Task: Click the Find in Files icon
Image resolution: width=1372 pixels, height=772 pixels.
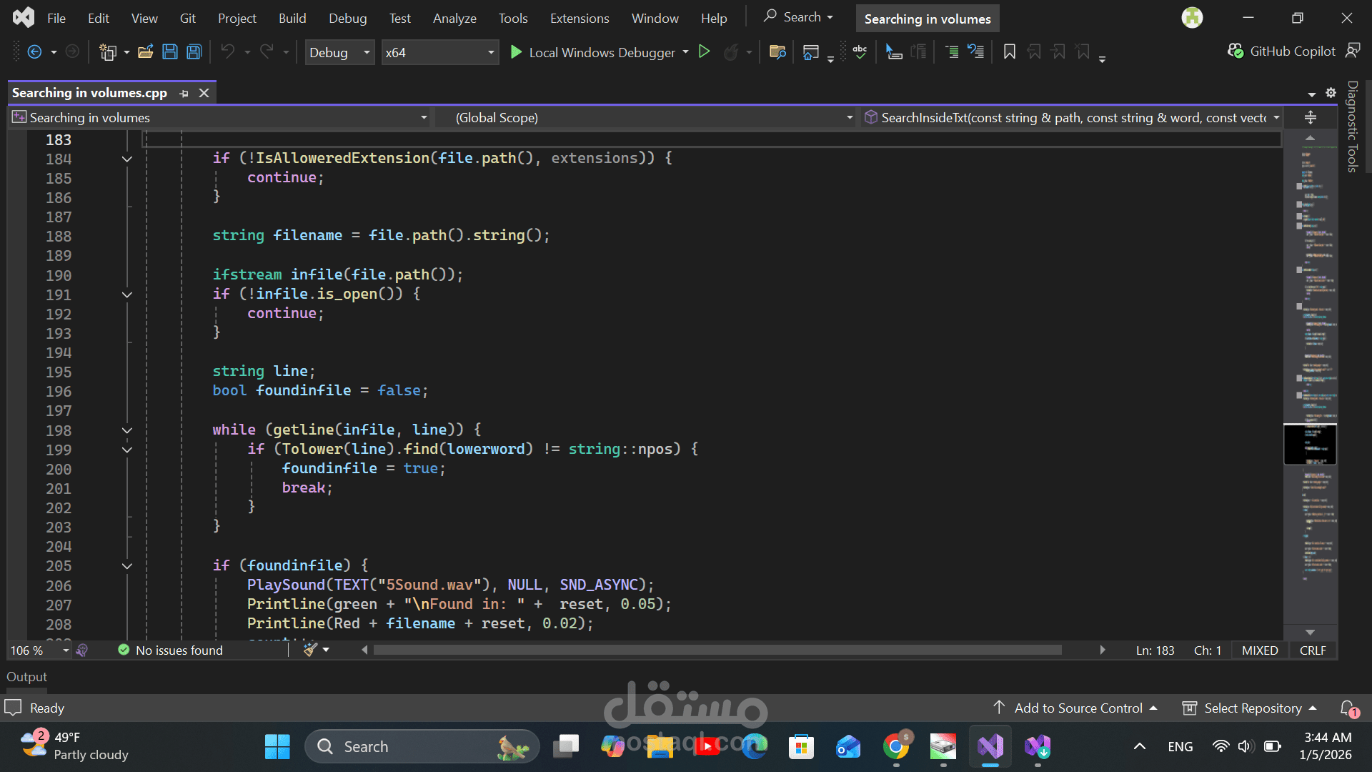Action: 777,51
